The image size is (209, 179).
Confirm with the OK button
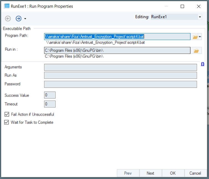[173, 173]
